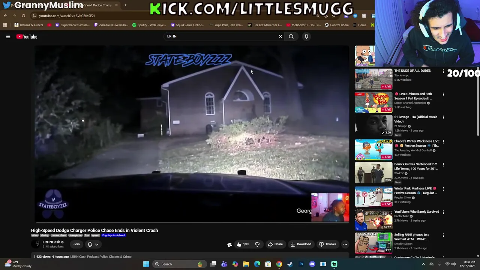Toggle notification bell for LRHNCash
480x270 pixels.
[x=90, y=244]
